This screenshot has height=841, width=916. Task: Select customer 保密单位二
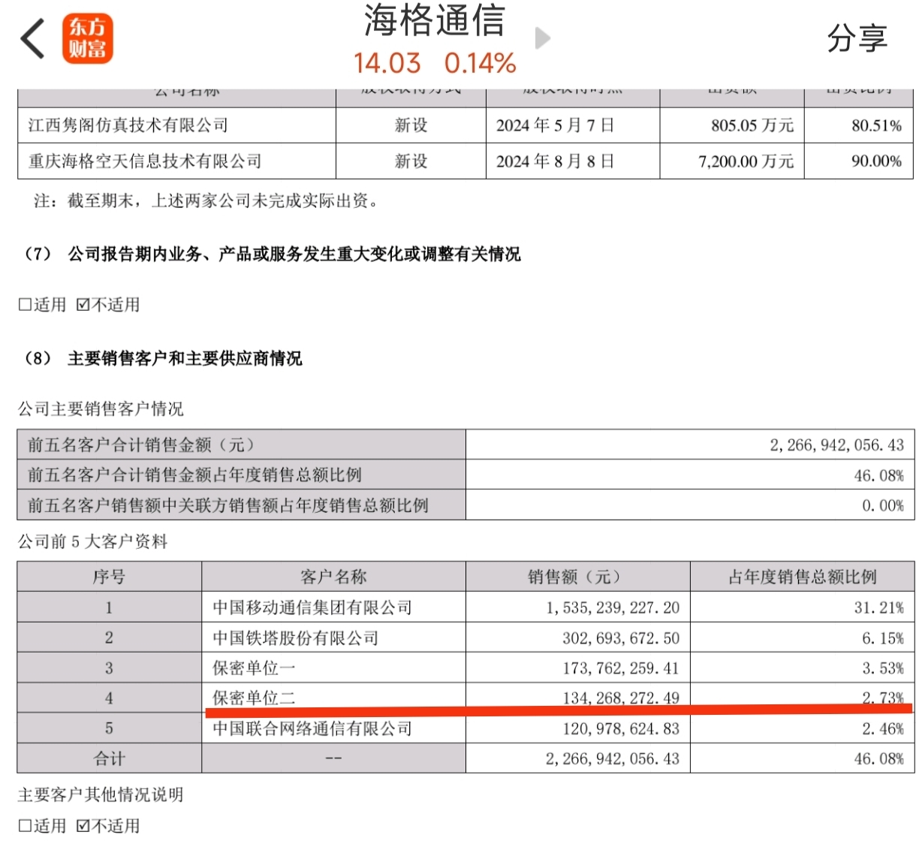[254, 698]
